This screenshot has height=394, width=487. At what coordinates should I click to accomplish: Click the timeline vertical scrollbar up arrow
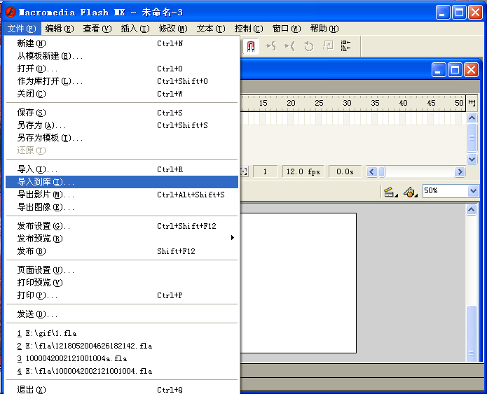point(472,118)
